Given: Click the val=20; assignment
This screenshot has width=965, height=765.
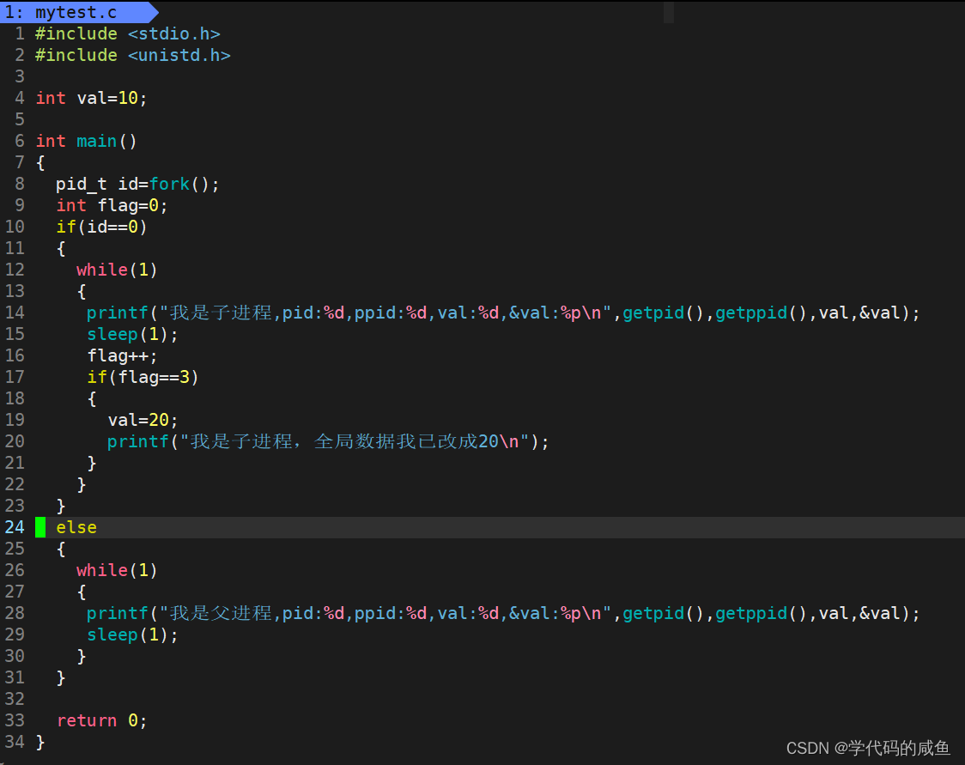Looking at the screenshot, I should tap(143, 421).
